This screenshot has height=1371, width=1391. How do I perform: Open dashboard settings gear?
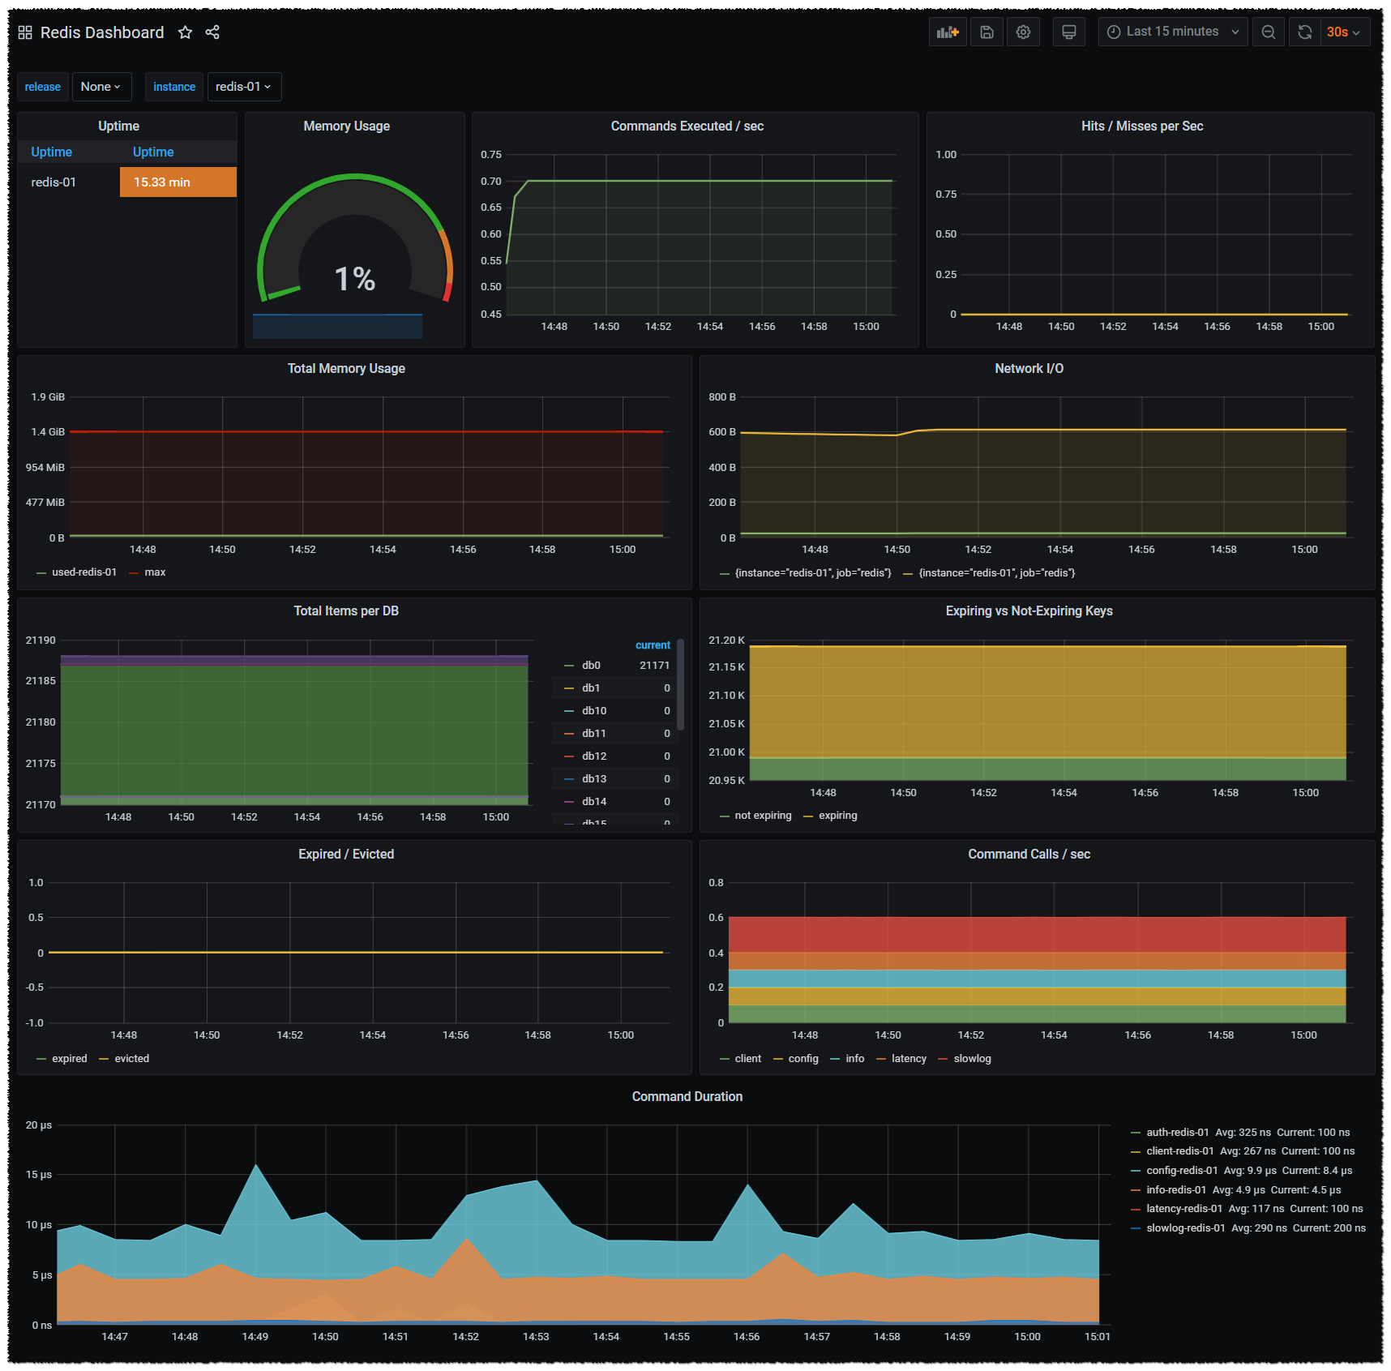(x=1023, y=32)
